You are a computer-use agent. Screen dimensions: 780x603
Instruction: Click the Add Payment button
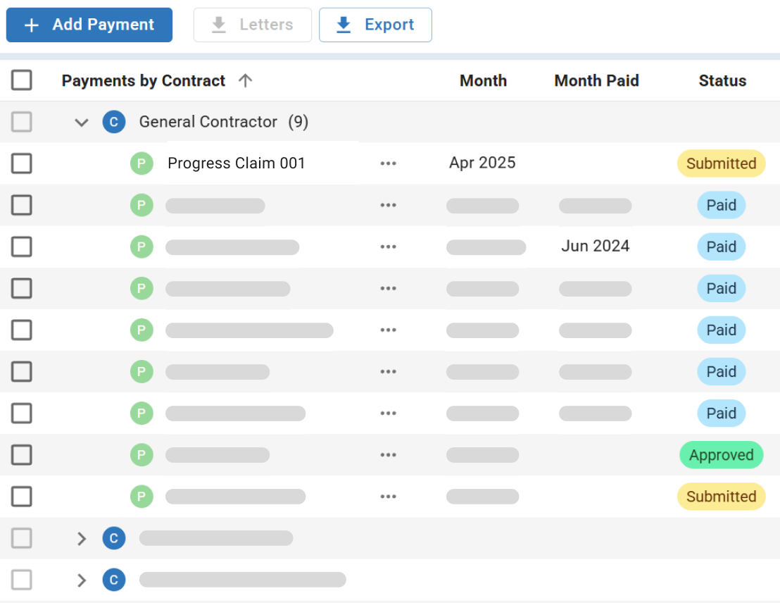click(89, 25)
